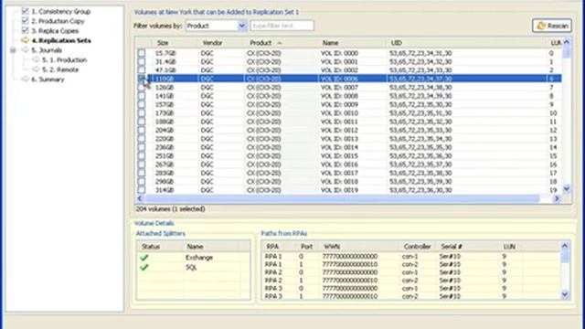
Task: Select wizard step 1. Consistency Group
Action: [x=61, y=12]
